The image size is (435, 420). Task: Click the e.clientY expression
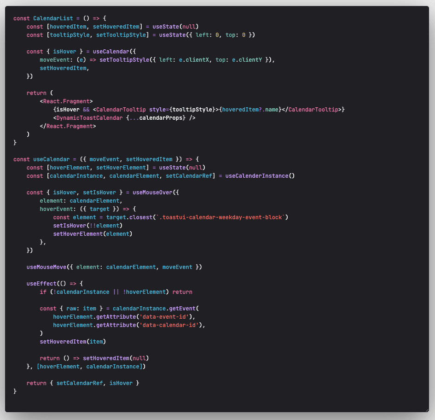pos(249,59)
